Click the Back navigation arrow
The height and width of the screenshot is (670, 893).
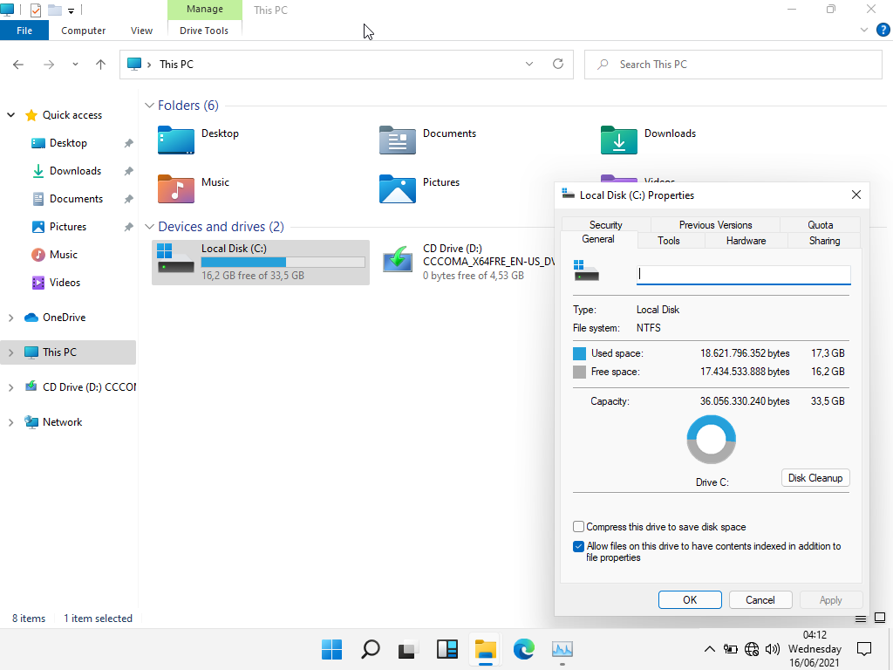click(18, 65)
